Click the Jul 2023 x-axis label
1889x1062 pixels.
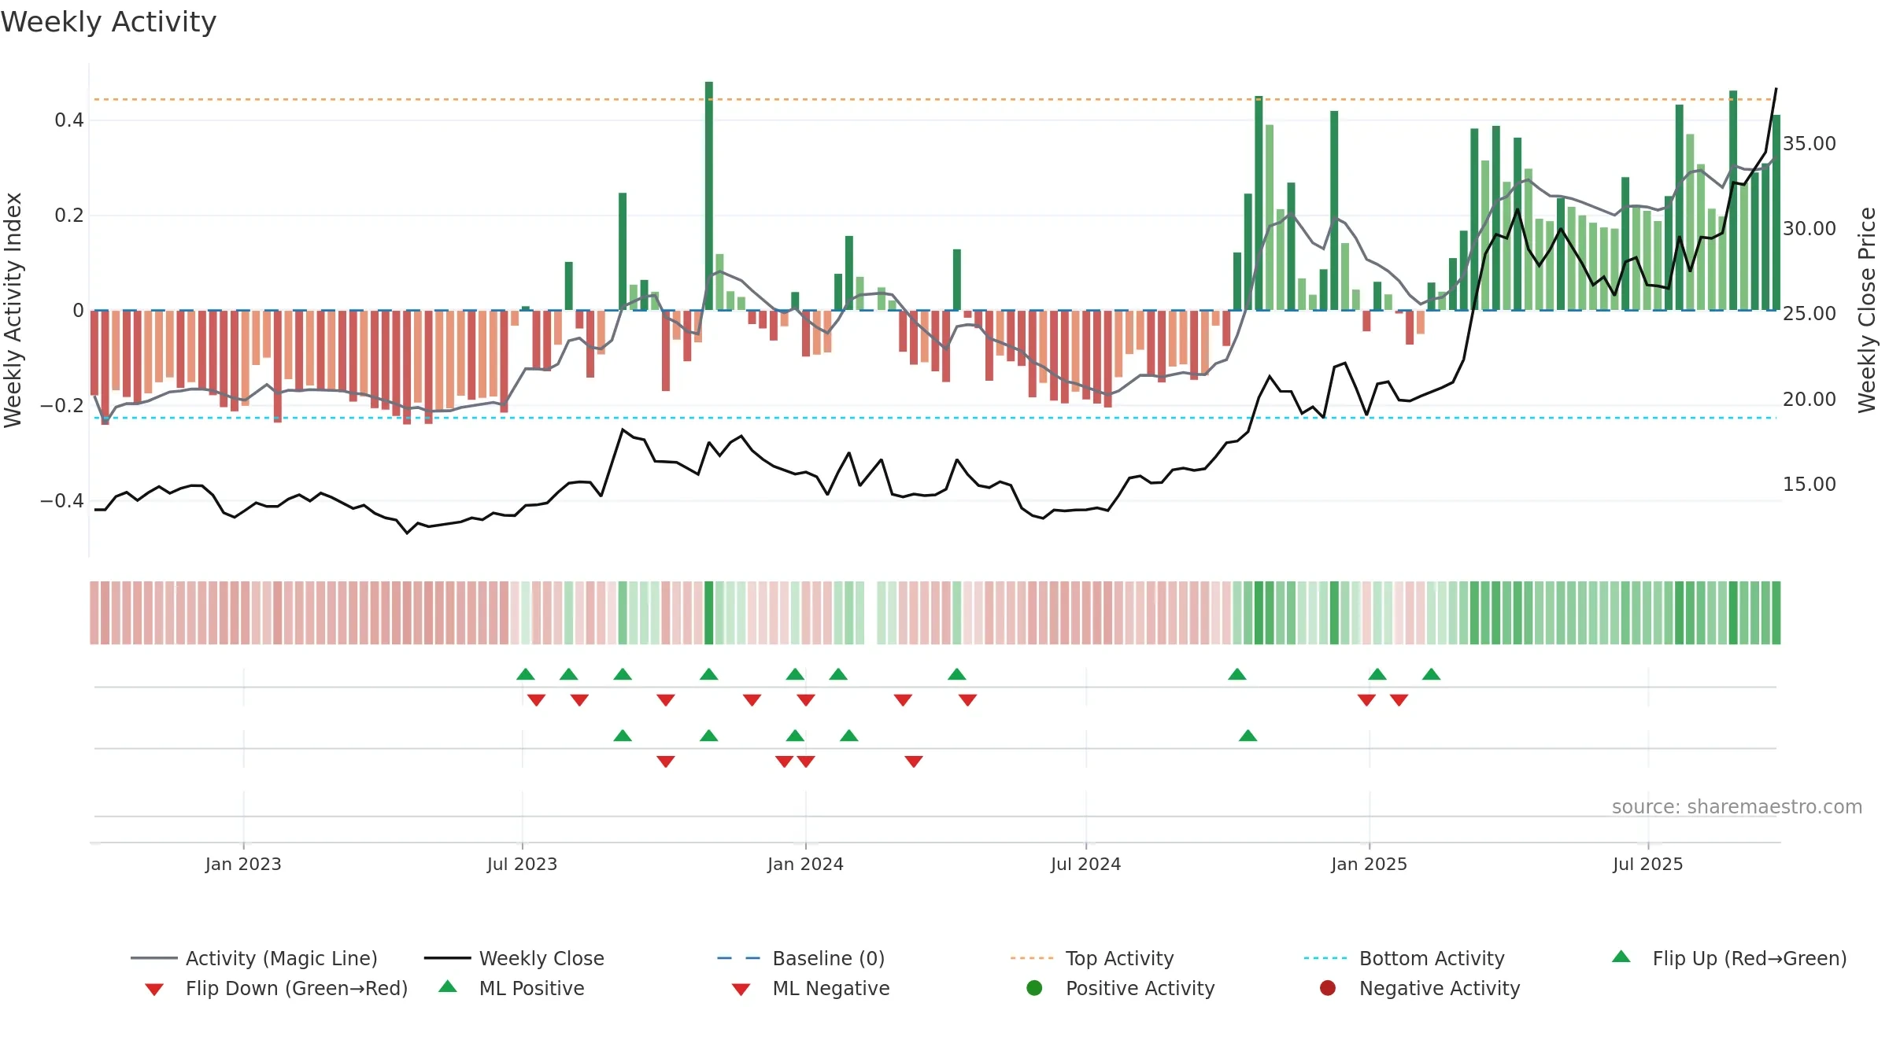point(522,864)
